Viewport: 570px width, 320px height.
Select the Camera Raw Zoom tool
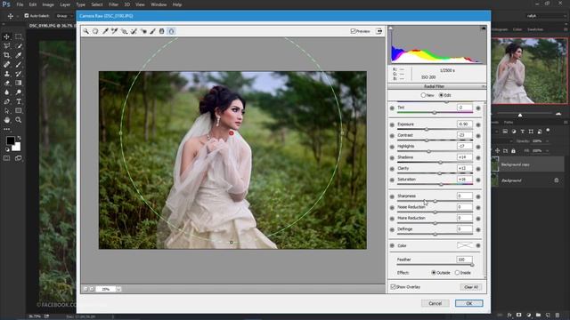pyautogui.click(x=85, y=31)
